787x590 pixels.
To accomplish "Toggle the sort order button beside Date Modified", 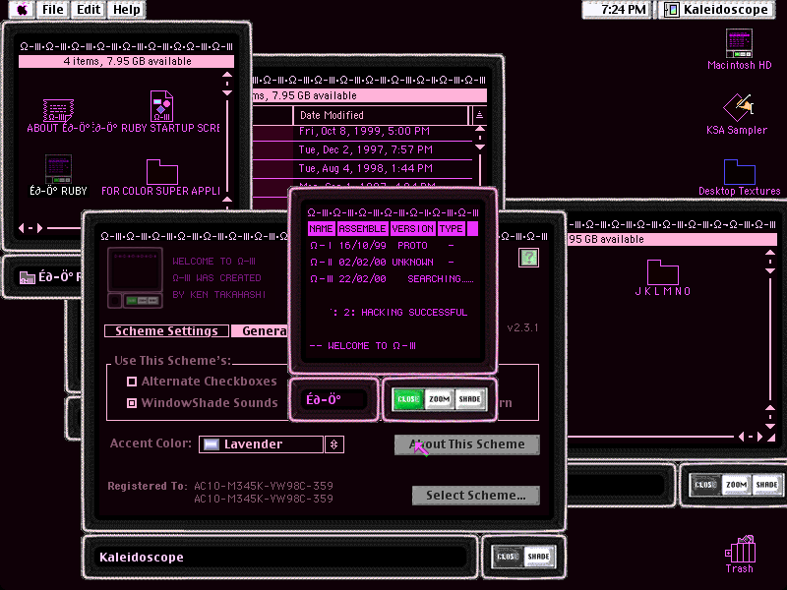I will tap(479, 115).
